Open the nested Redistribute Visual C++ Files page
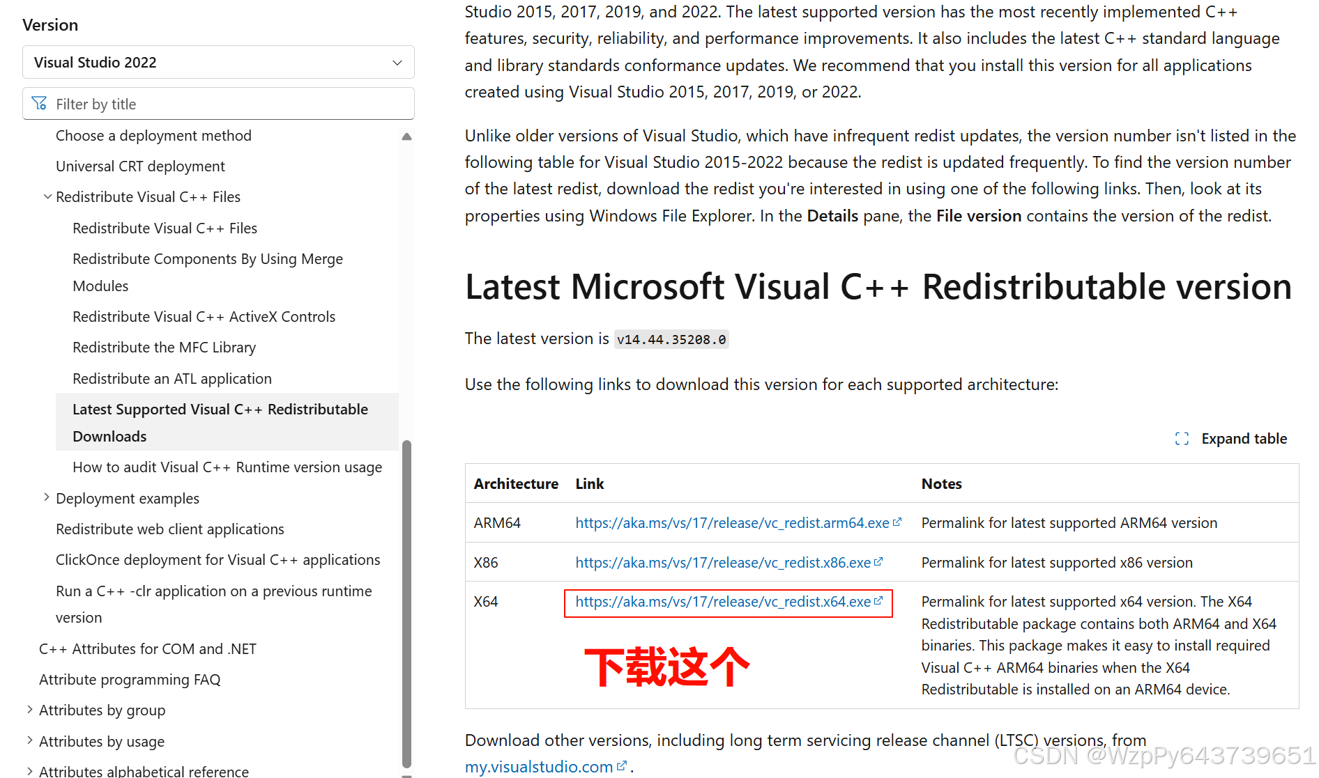The image size is (1319, 778). tap(165, 228)
